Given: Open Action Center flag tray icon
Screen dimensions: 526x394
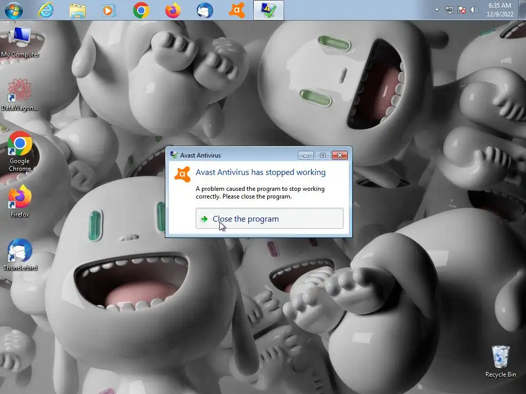Looking at the screenshot, I should 462,10.
